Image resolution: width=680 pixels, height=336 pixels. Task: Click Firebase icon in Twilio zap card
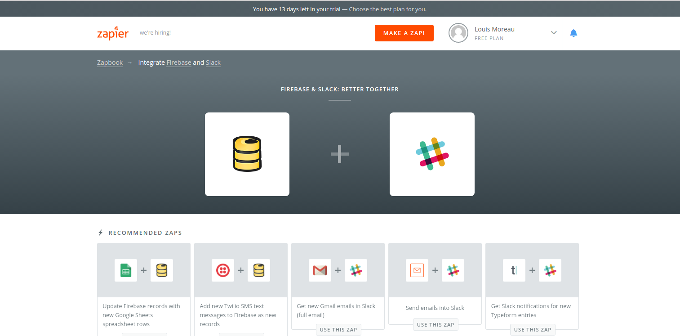click(x=259, y=270)
